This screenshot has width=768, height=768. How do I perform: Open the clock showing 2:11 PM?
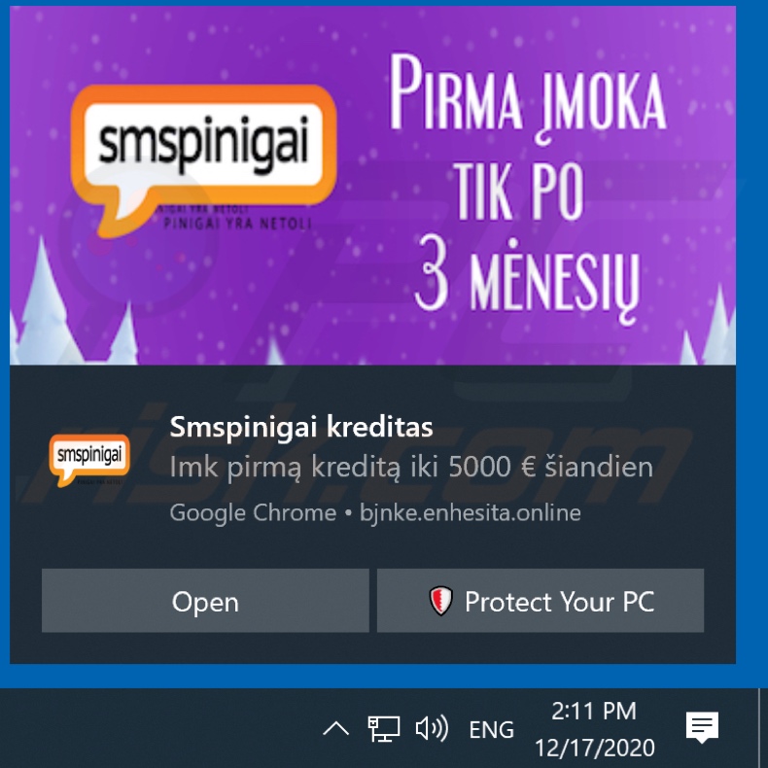point(594,711)
